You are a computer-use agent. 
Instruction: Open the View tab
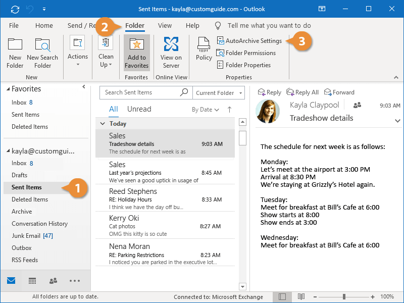click(165, 26)
